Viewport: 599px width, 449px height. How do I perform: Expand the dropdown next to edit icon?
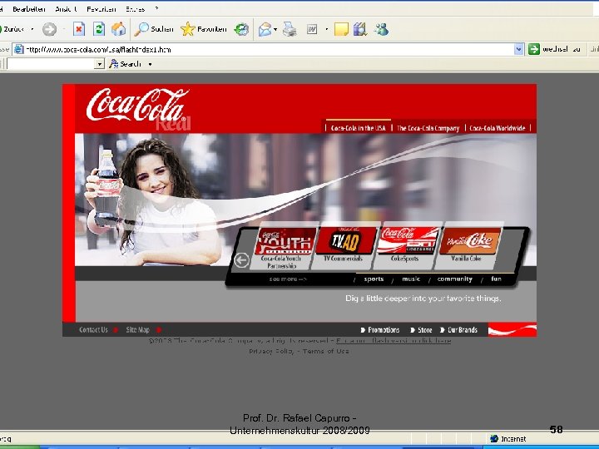point(327,29)
